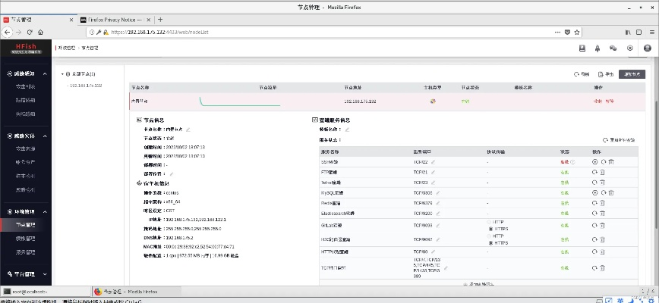Click the restart icon in the FTP service row
This screenshot has height=303, width=659.
click(x=594, y=172)
